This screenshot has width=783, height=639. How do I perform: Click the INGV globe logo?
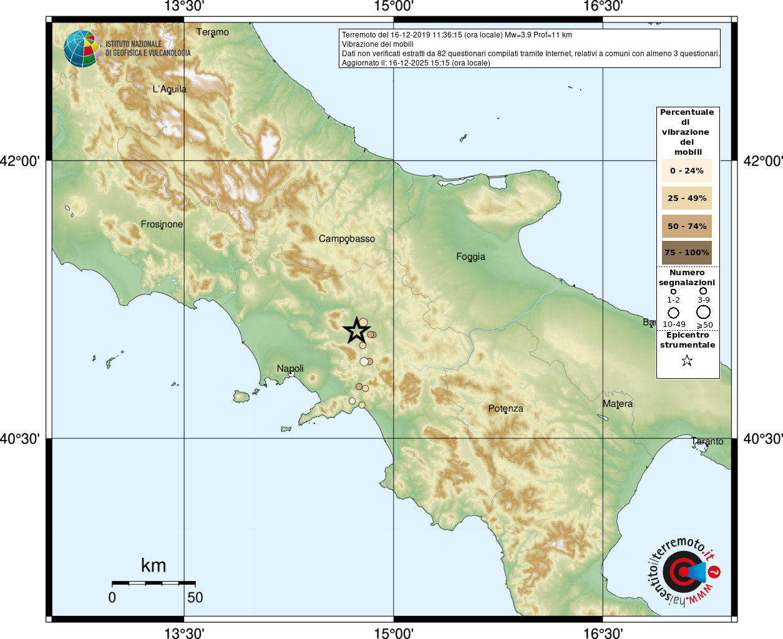(82, 49)
